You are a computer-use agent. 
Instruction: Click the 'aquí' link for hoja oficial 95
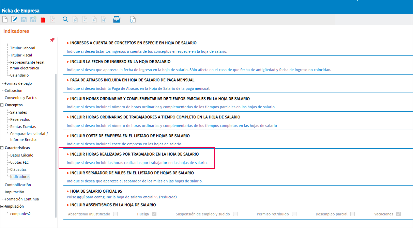81,197
